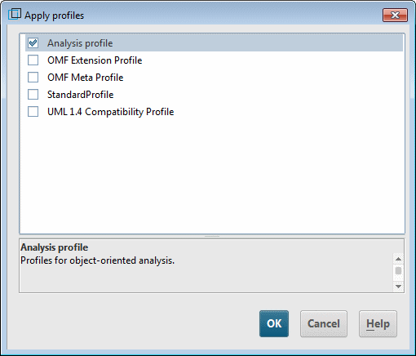Click the description scrollbar thumb
This screenshot has width=416, height=356.
[x=398, y=271]
